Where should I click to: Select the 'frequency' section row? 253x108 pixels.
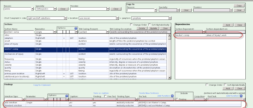click(x=85, y=59)
